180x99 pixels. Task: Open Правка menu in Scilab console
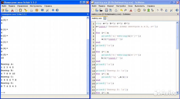point(12,6)
